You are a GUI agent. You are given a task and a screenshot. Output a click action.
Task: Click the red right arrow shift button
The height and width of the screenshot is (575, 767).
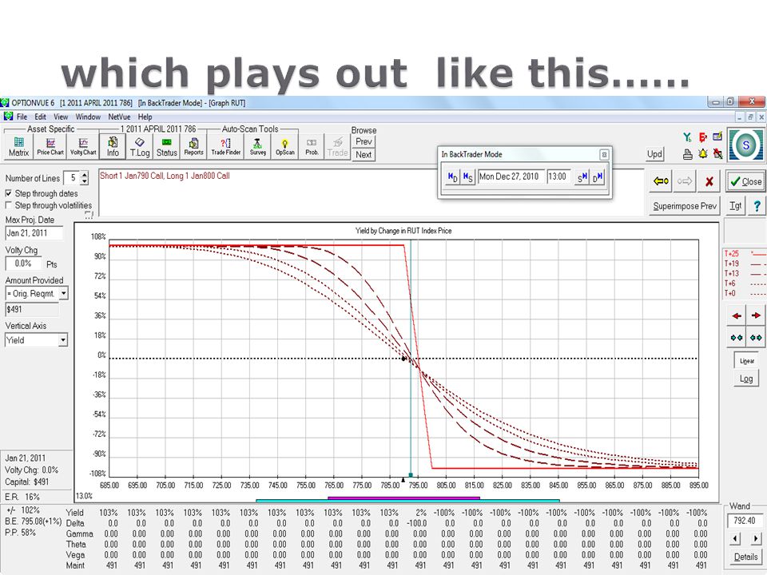[756, 316]
